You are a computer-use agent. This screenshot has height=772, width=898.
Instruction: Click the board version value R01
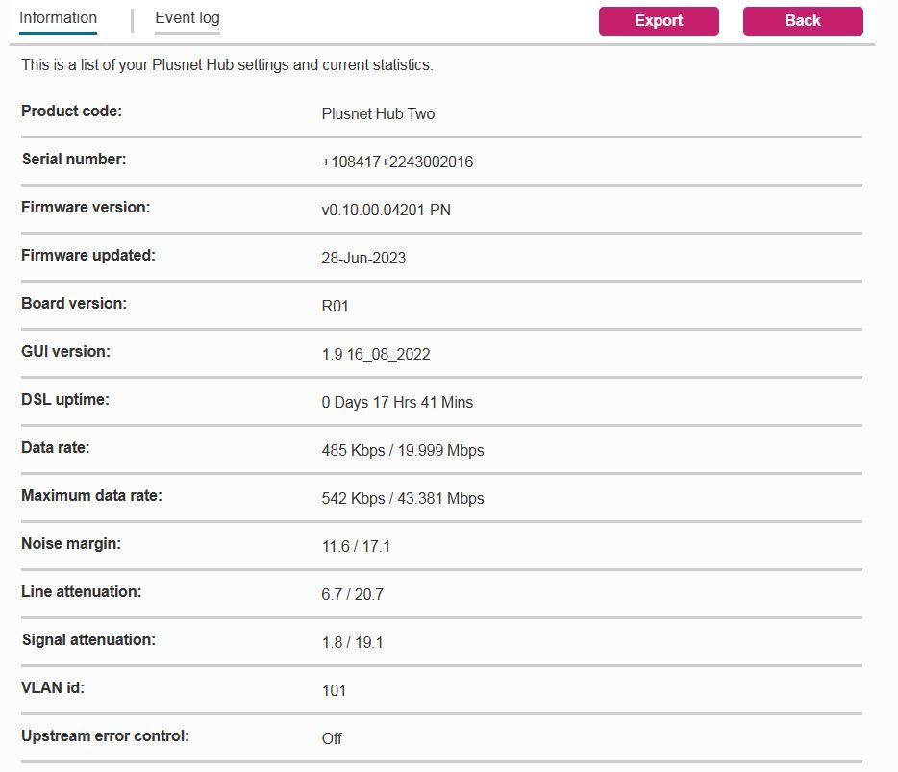(x=335, y=306)
